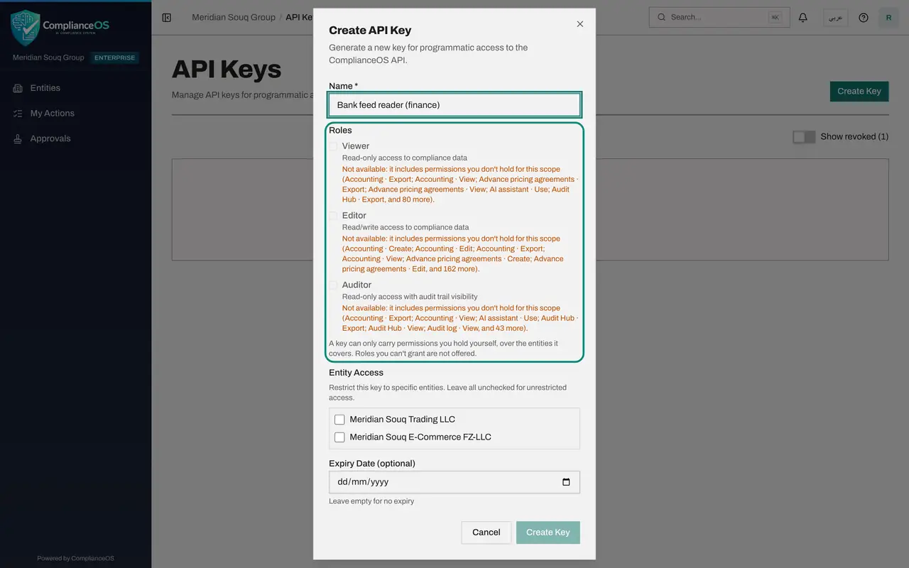The width and height of the screenshot is (909, 568).
Task: Click the ComplianceOS shield logo
Action: 25,28
